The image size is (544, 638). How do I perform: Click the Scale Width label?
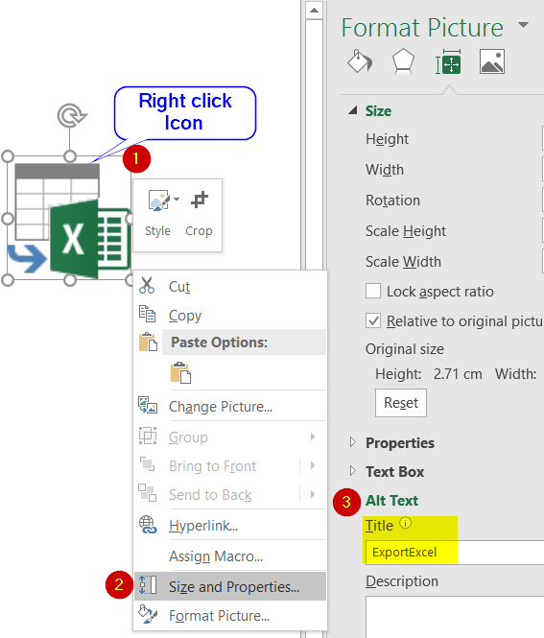pos(403,262)
